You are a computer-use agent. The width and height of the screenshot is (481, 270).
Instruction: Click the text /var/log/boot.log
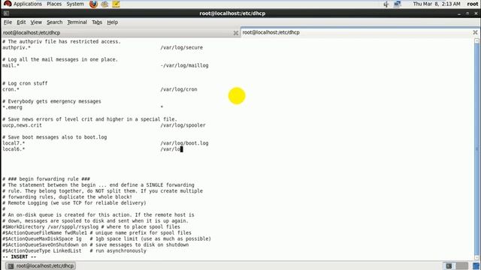(184, 143)
